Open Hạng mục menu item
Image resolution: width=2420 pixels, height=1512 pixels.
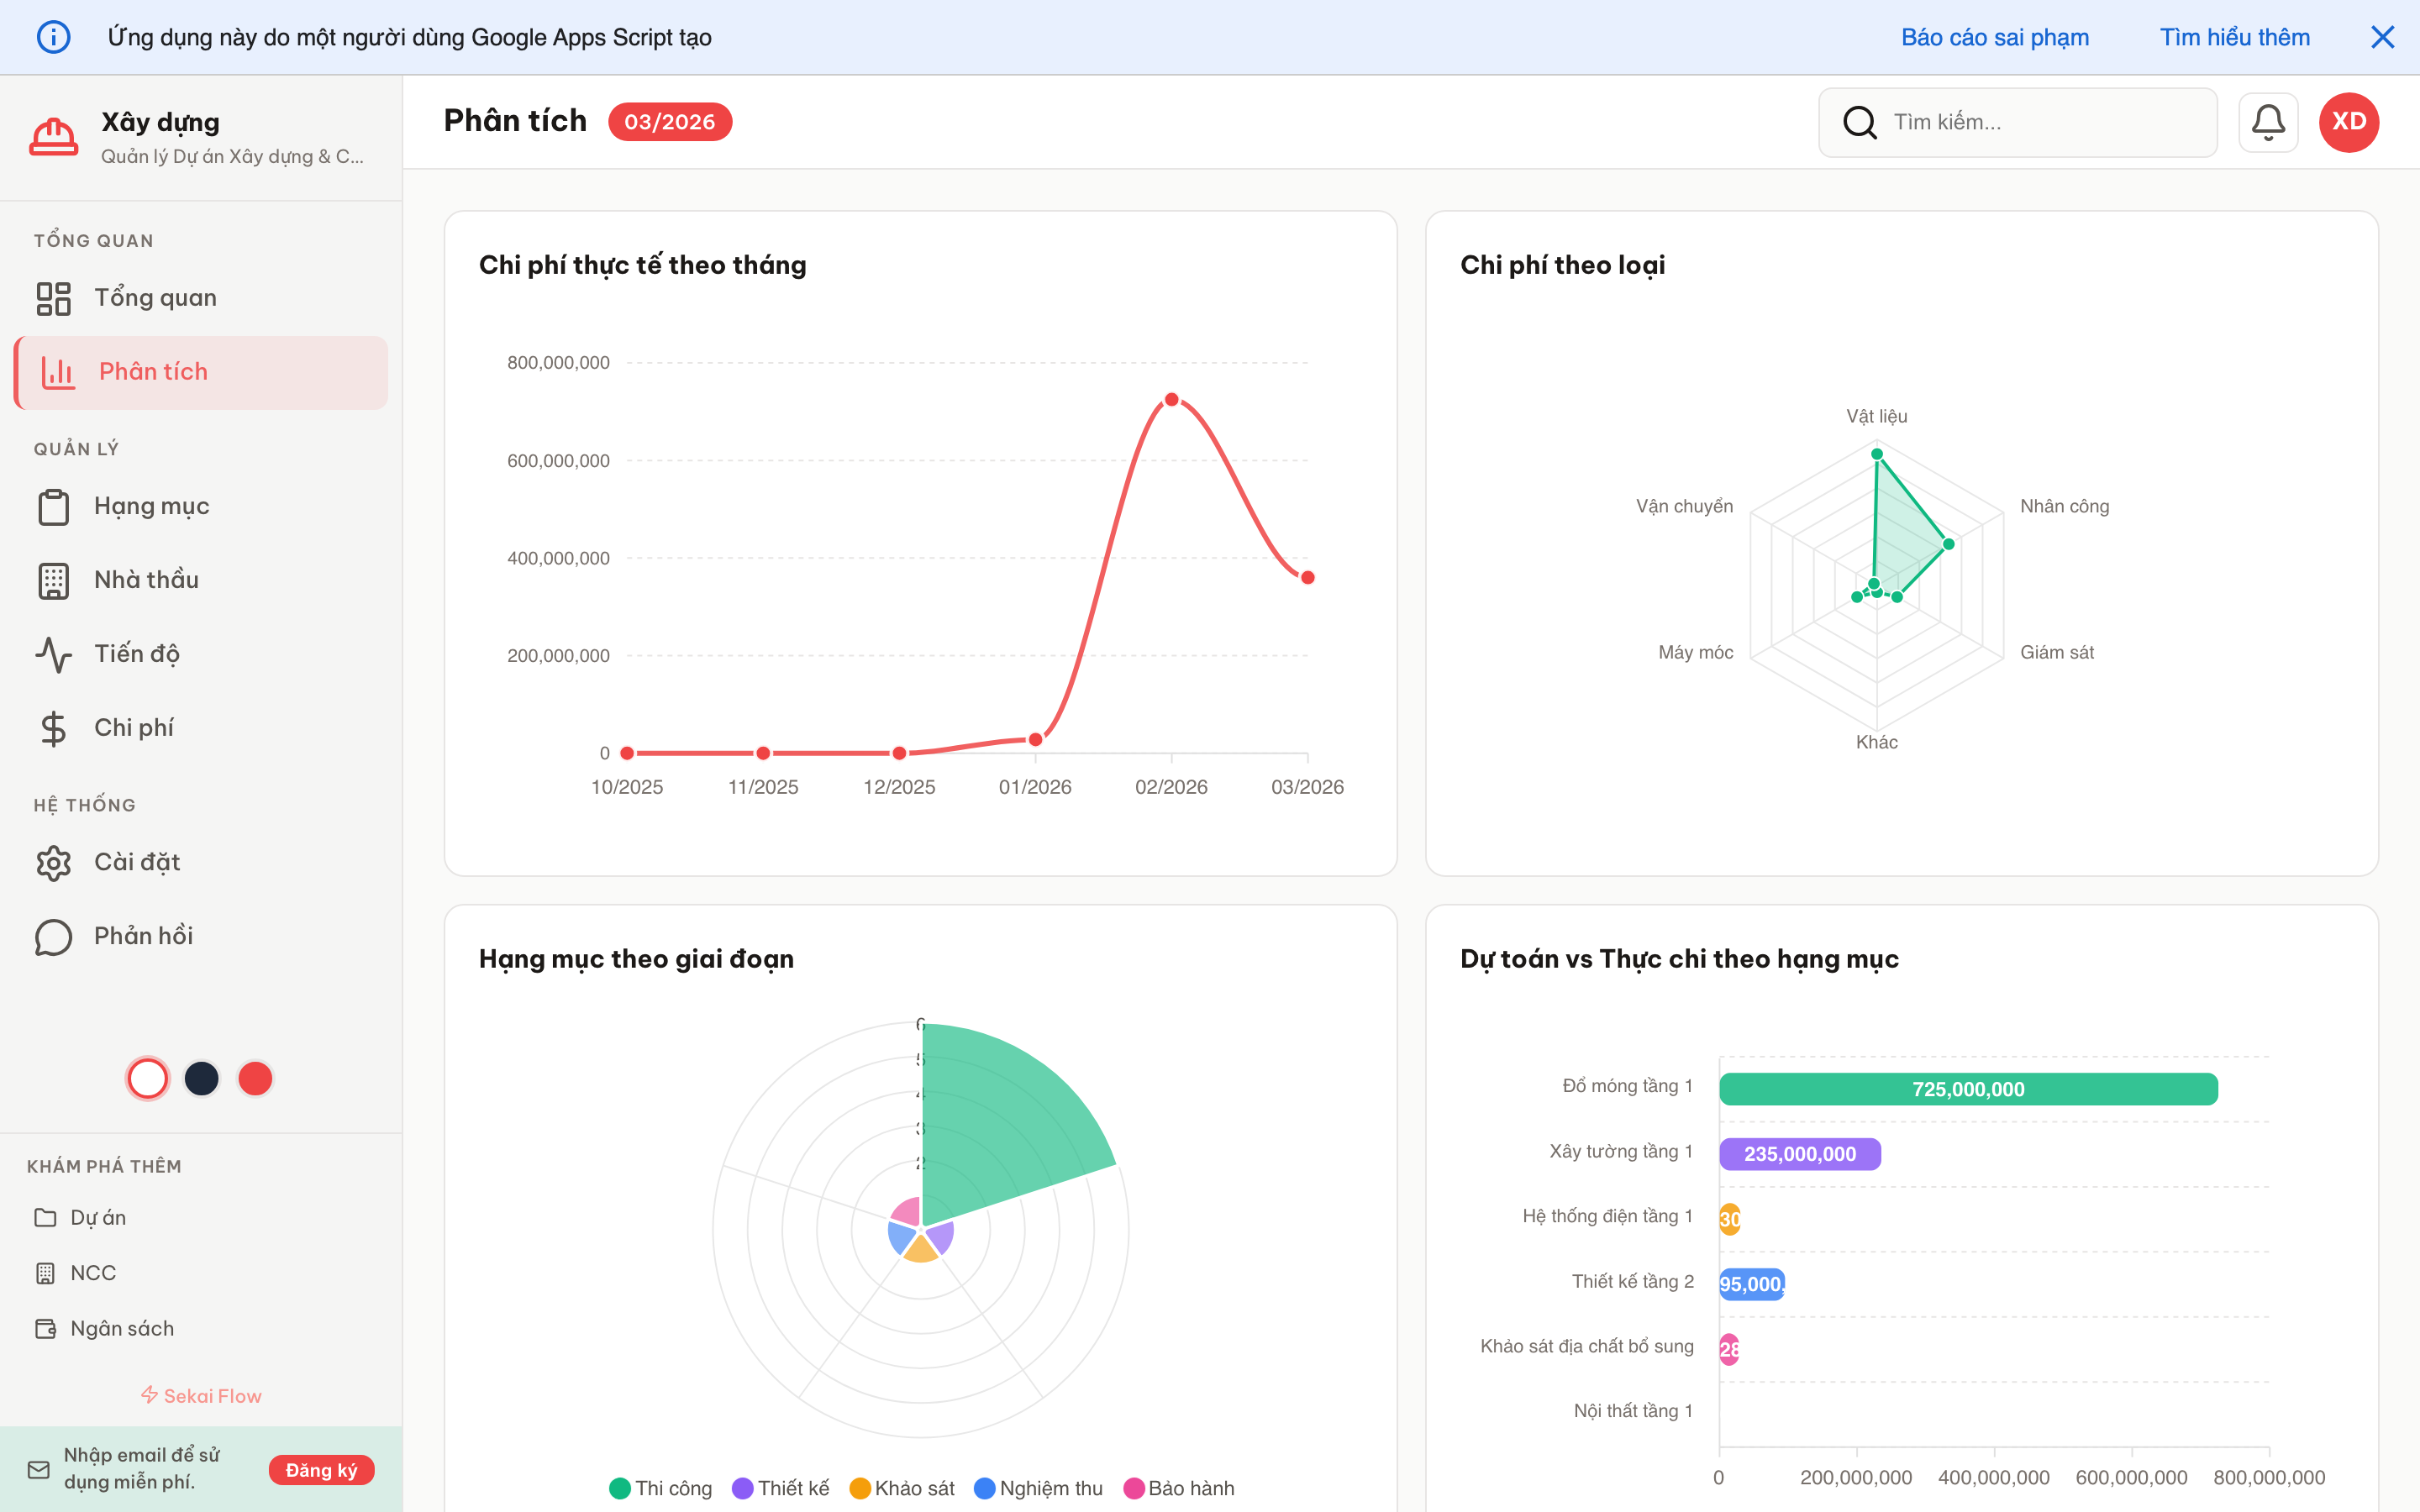tap(151, 506)
